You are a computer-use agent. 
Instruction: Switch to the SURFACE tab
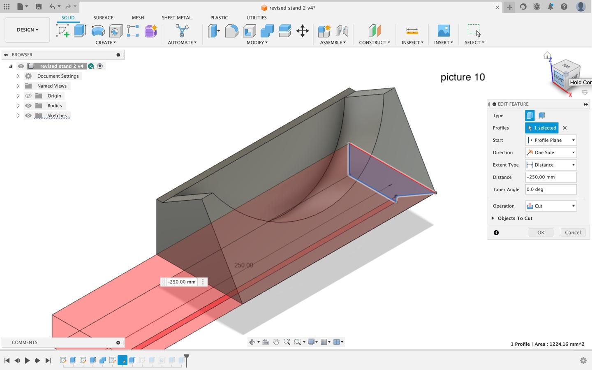(103, 18)
